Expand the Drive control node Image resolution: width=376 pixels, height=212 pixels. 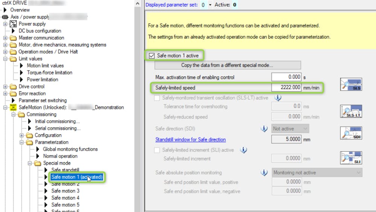click(5, 87)
